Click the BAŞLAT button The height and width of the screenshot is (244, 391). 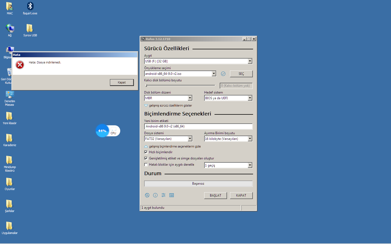pyautogui.click(x=215, y=195)
